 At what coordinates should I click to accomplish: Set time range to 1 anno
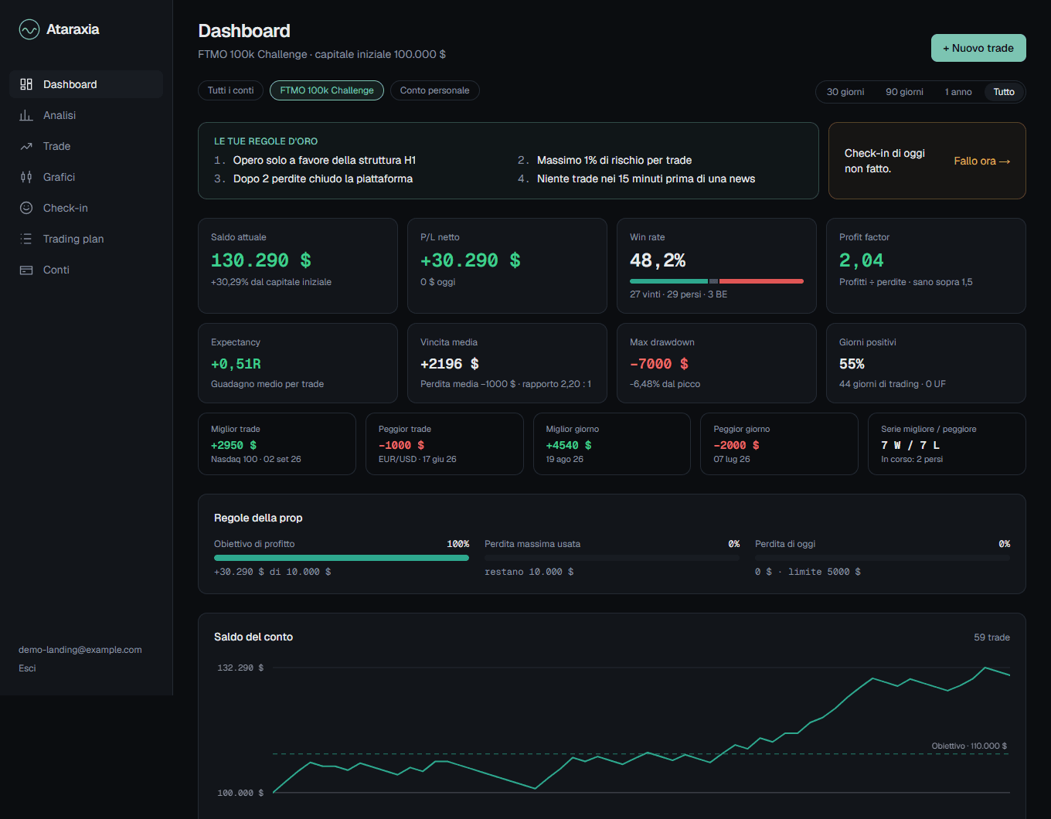pos(958,92)
